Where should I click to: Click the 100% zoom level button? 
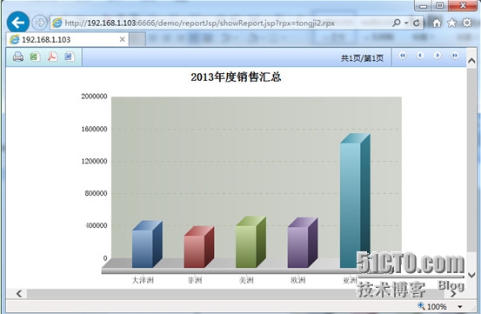tap(432, 306)
